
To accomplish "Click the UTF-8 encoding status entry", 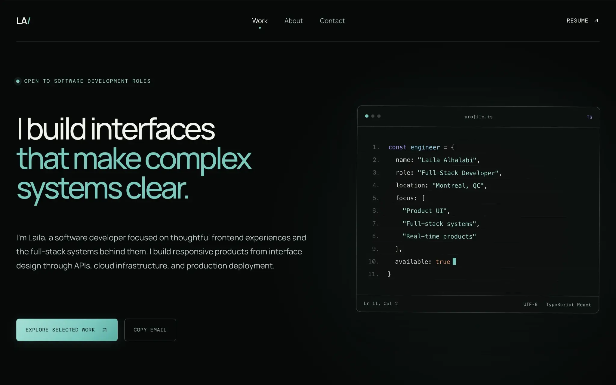I will pyautogui.click(x=530, y=304).
